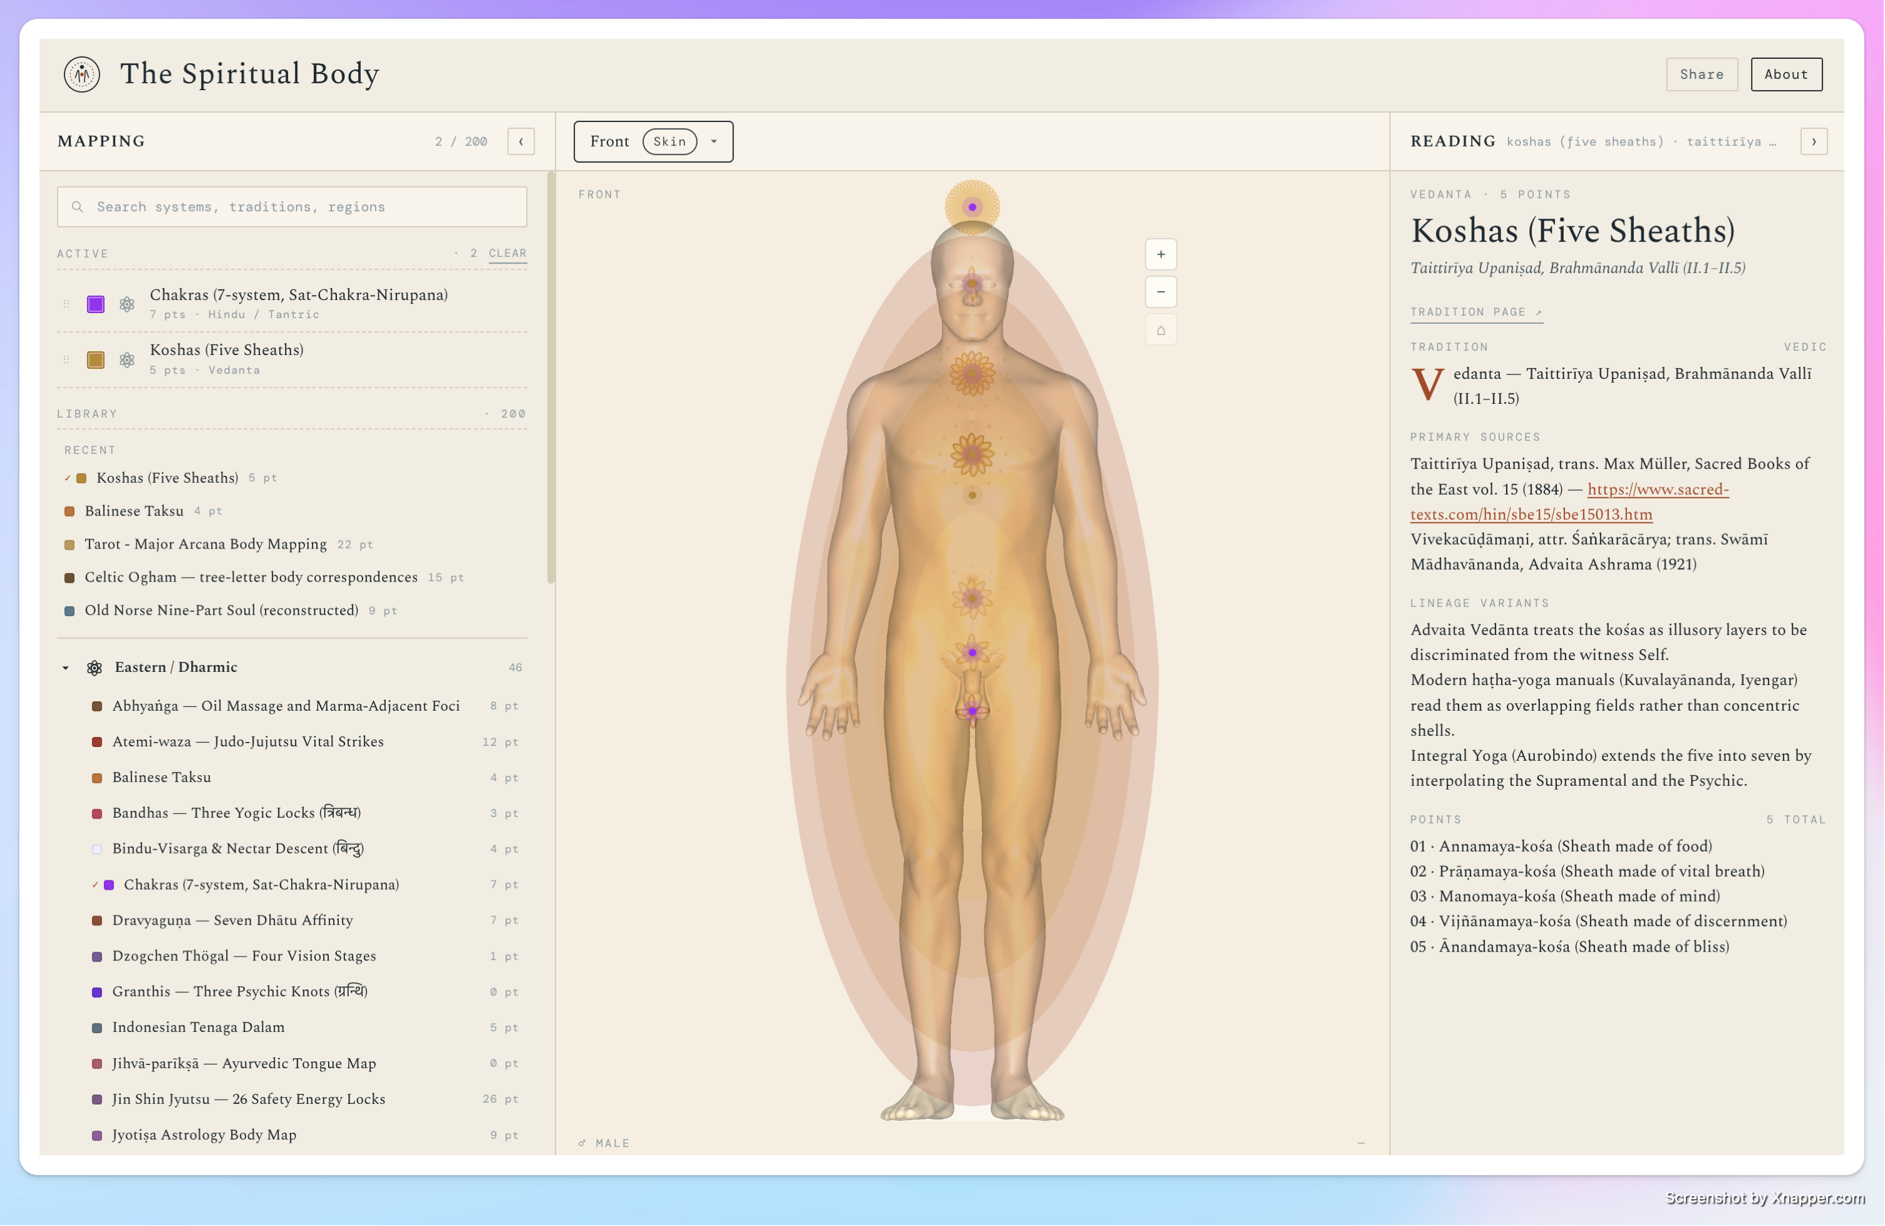
Task: Grab the drag handle beside Chakras active row
Action: tap(66, 304)
